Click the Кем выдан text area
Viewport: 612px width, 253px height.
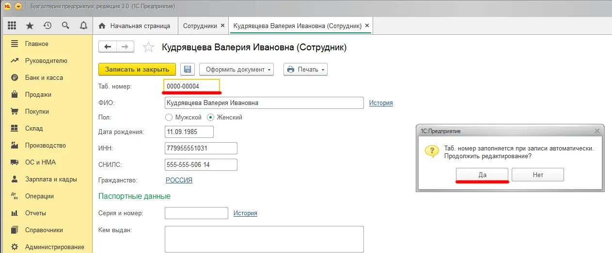pos(264,239)
